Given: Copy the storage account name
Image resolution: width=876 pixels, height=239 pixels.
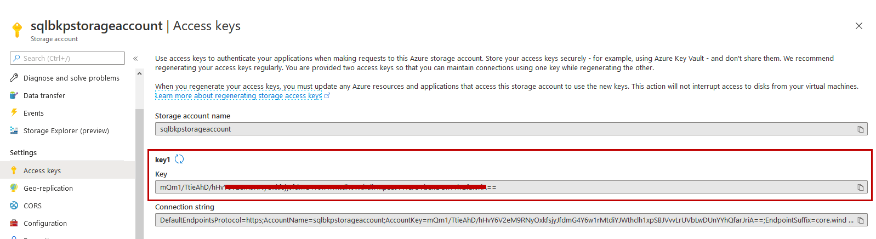Looking at the screenshot, I should [860, 129].
